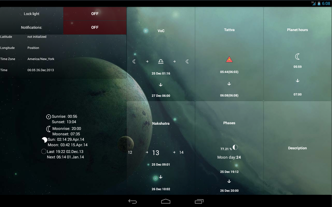Tap the 'Sunset: 13:04' line
The height and width of the screenshot is (207, 332).
click(64, 122)
